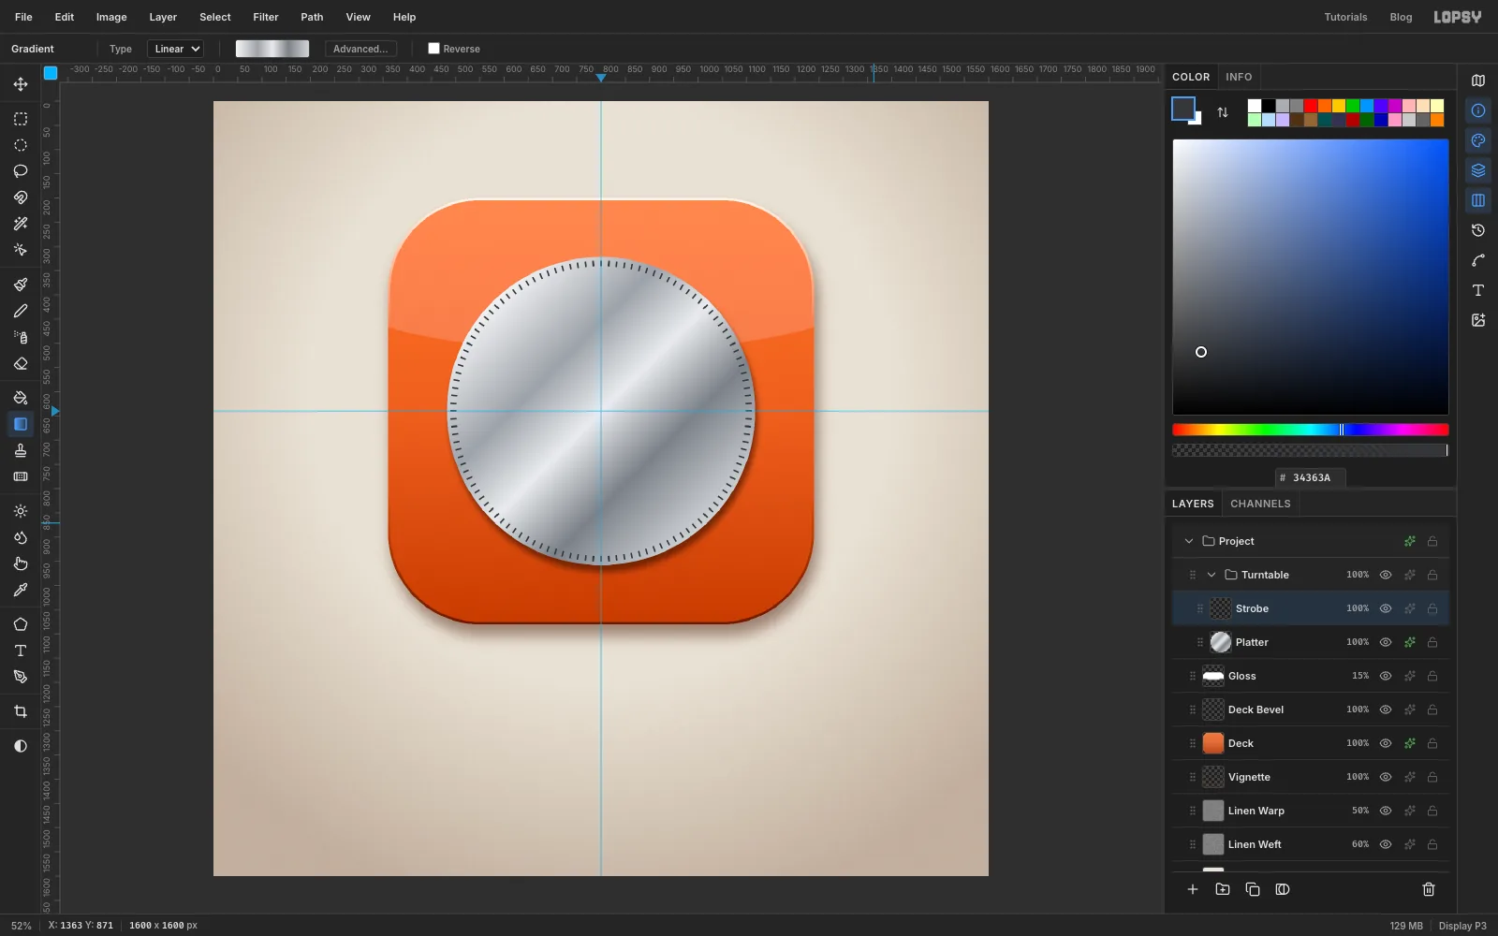The width and height of the screenshot is (1498, 936).
Task: Open the gradient Type dropdown
Action: coord(175,49)
